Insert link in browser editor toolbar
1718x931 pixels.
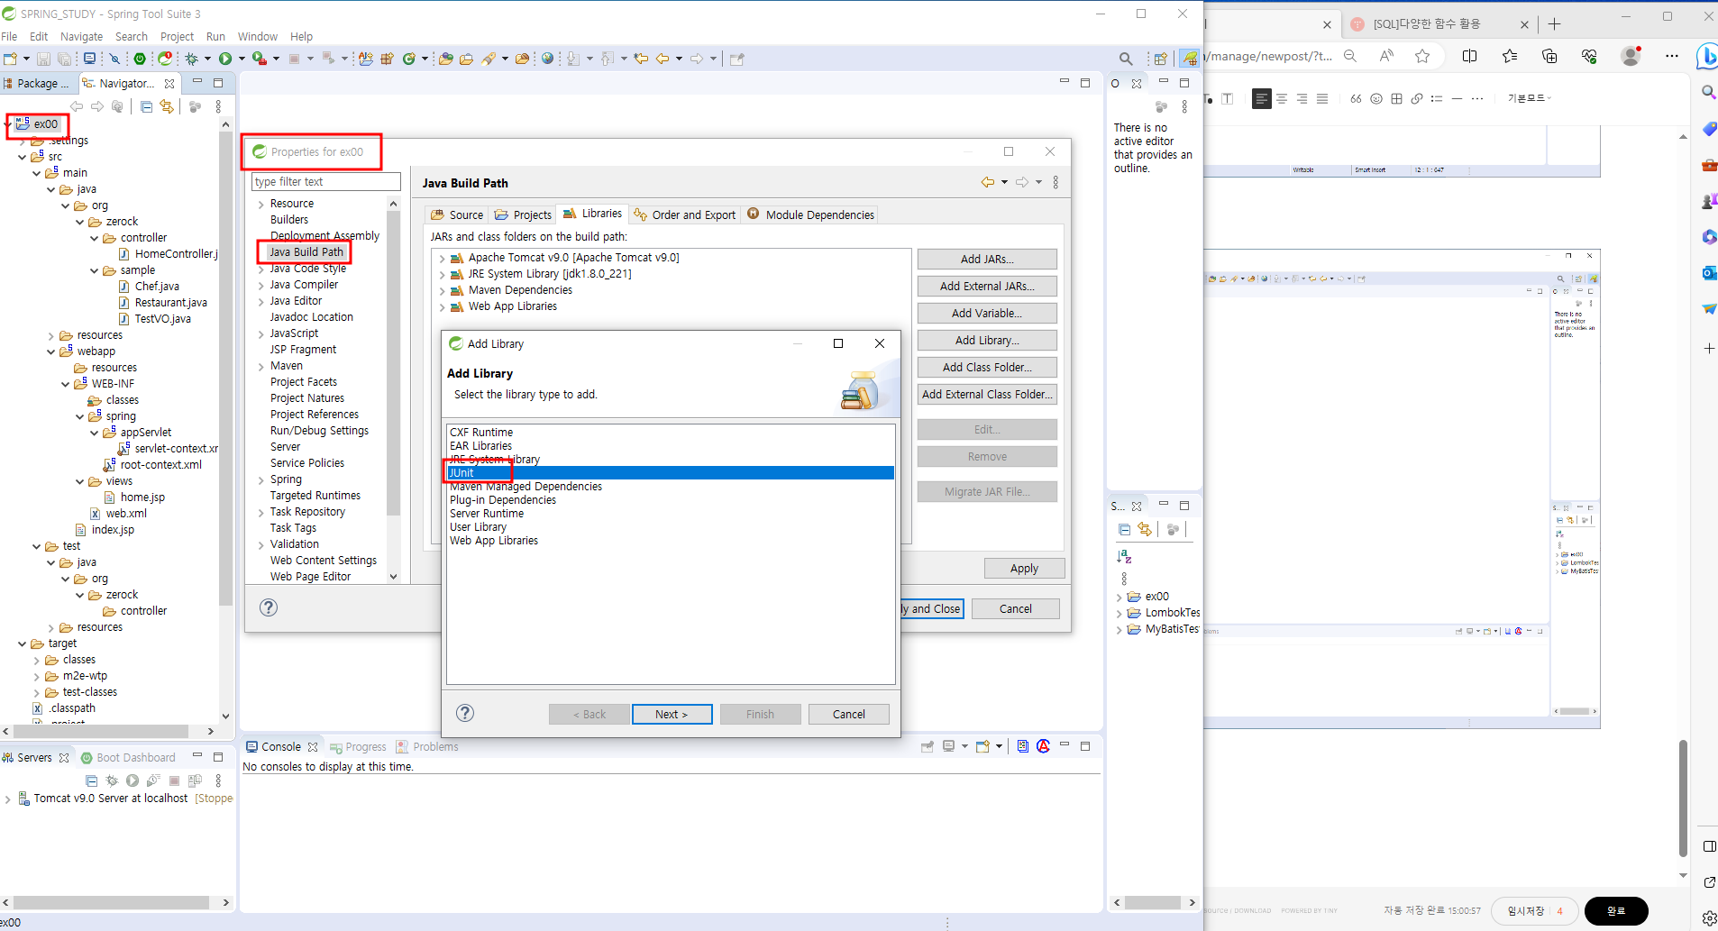tap(1417, 99)
